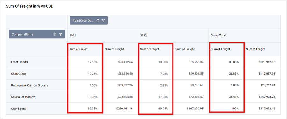Screen dimensions: 287x119
Task: Clear filter on Year(OrderDate) field icon
Action: tap(103, 21)
